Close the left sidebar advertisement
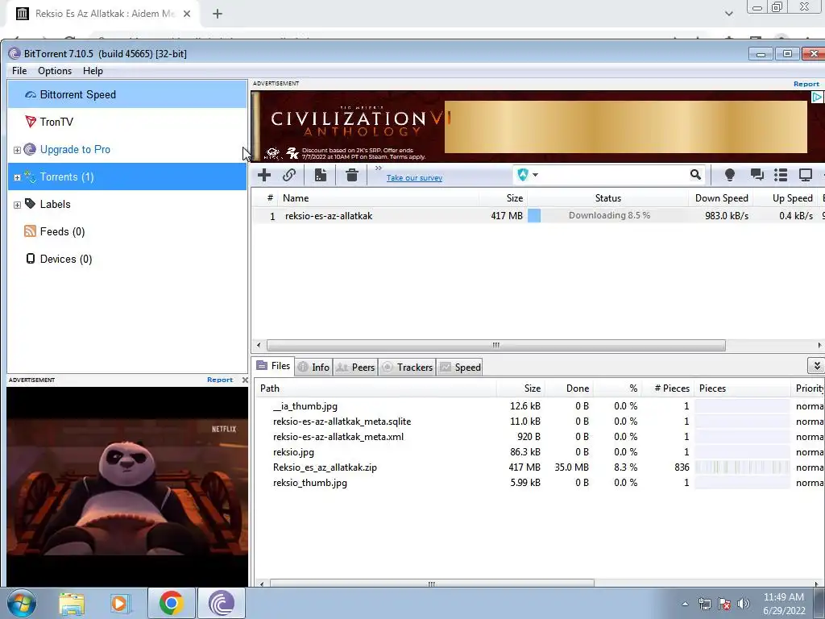Image resolution: width=825 pixels, height=619 pixels. coord(245,380)
